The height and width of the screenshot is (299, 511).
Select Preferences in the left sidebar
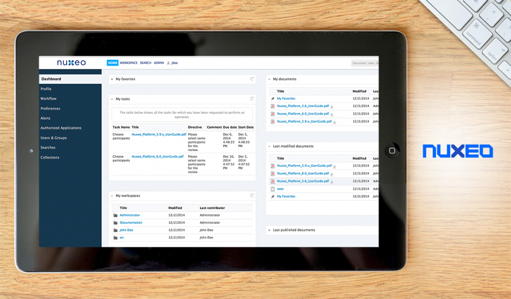50,109
